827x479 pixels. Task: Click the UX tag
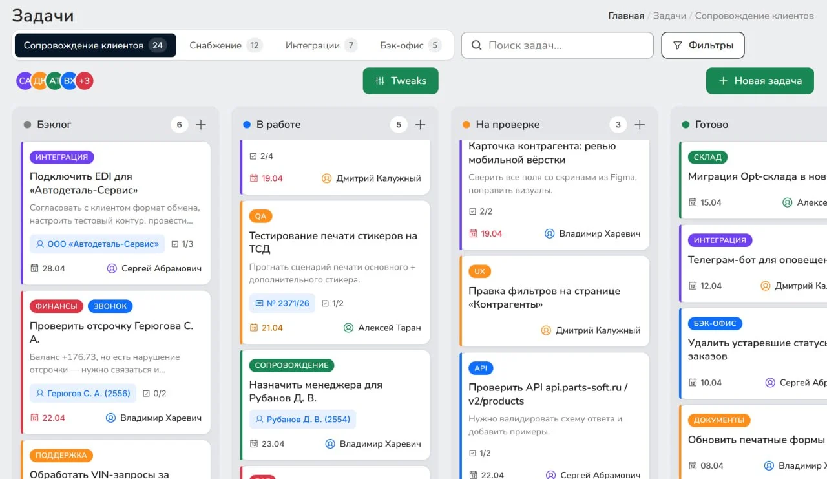click(x=479, y=271)
